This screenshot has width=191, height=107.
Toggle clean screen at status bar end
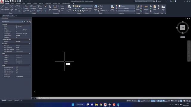187,101
